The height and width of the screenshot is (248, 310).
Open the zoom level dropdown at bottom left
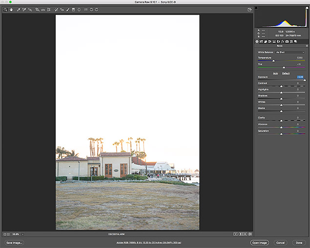point(22,234)
